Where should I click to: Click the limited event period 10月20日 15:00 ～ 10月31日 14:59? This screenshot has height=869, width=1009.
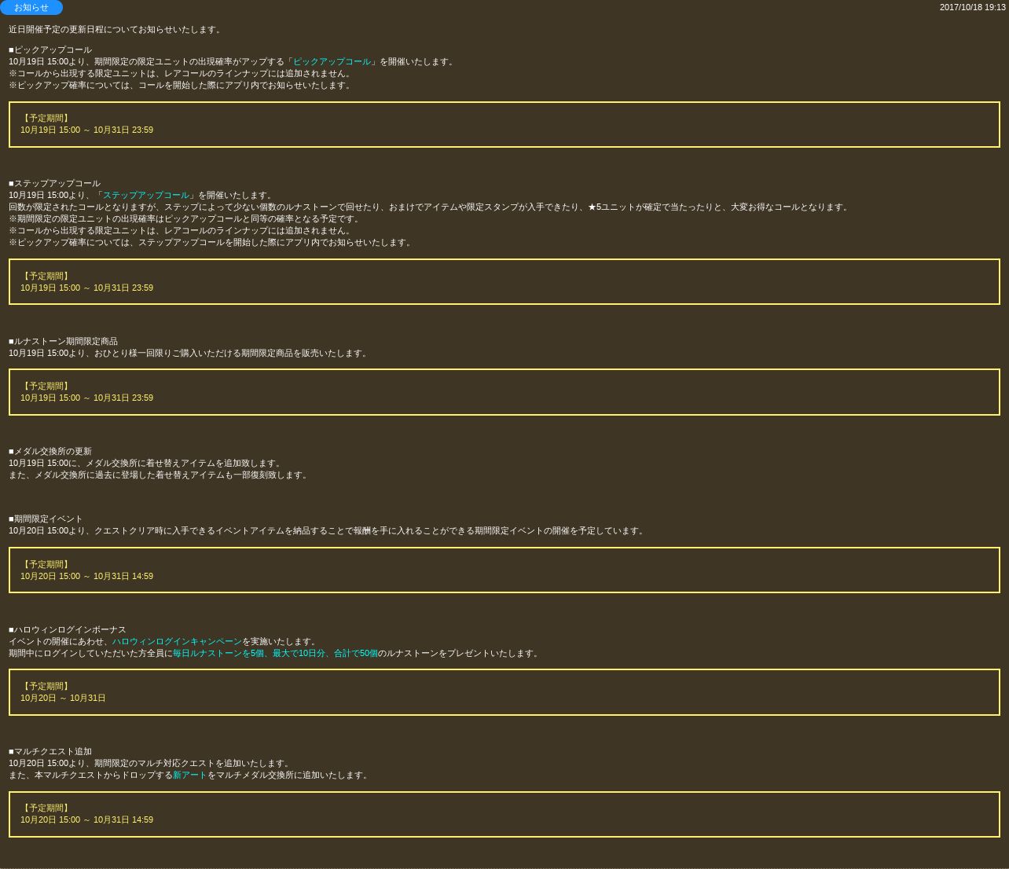coord(86,577)
